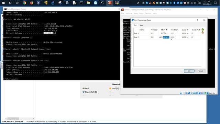
Task: Switch to the IPv6 tab
Action: click(x=141, y=25)
